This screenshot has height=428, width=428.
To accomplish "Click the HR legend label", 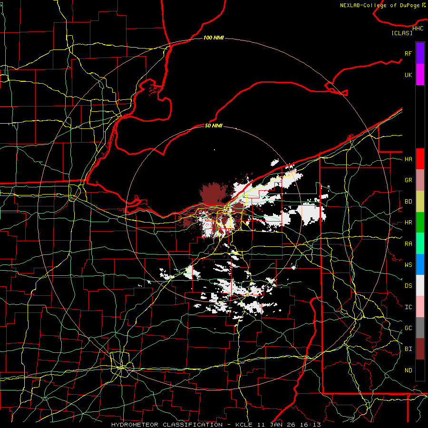I will [x=408, y=223].
